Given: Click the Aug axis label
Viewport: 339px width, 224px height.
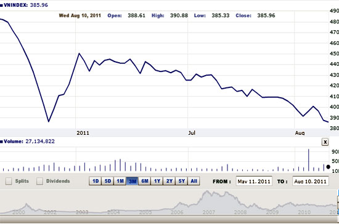Looking at the screenshot, I should click(x=300, y=133).
